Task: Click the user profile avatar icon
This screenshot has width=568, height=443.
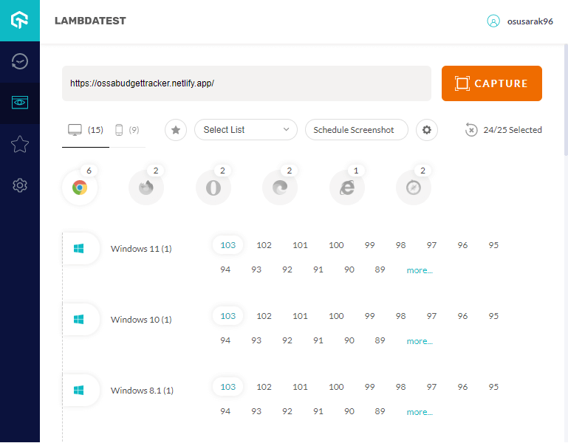Action: [493, 21]
